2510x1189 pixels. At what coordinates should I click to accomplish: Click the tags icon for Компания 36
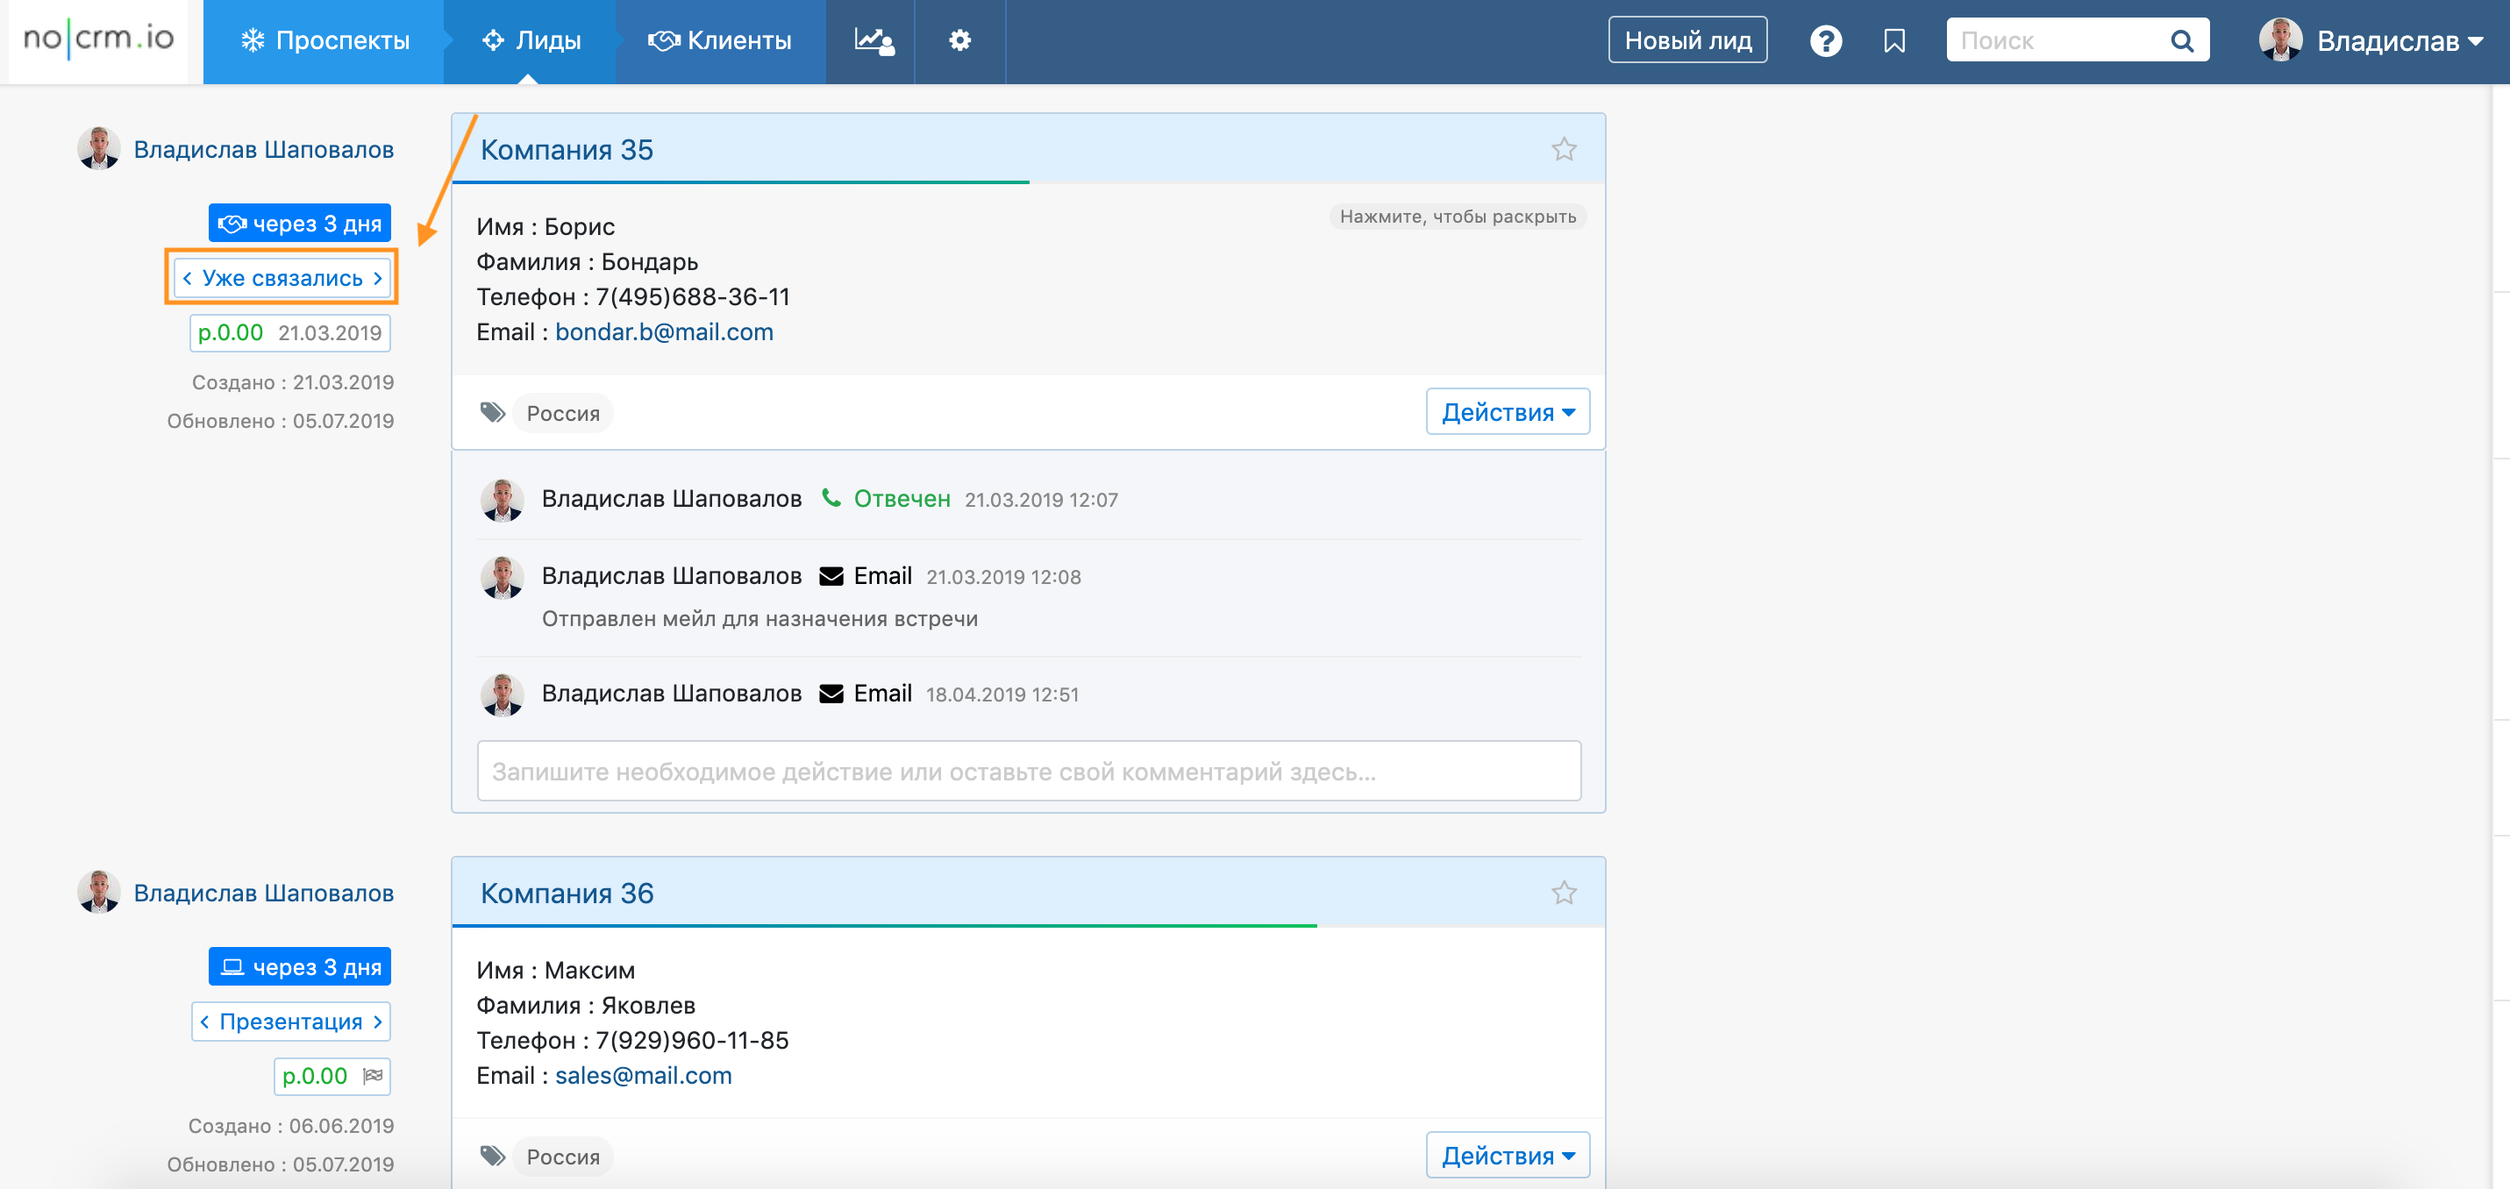[x=493, y=1157]
